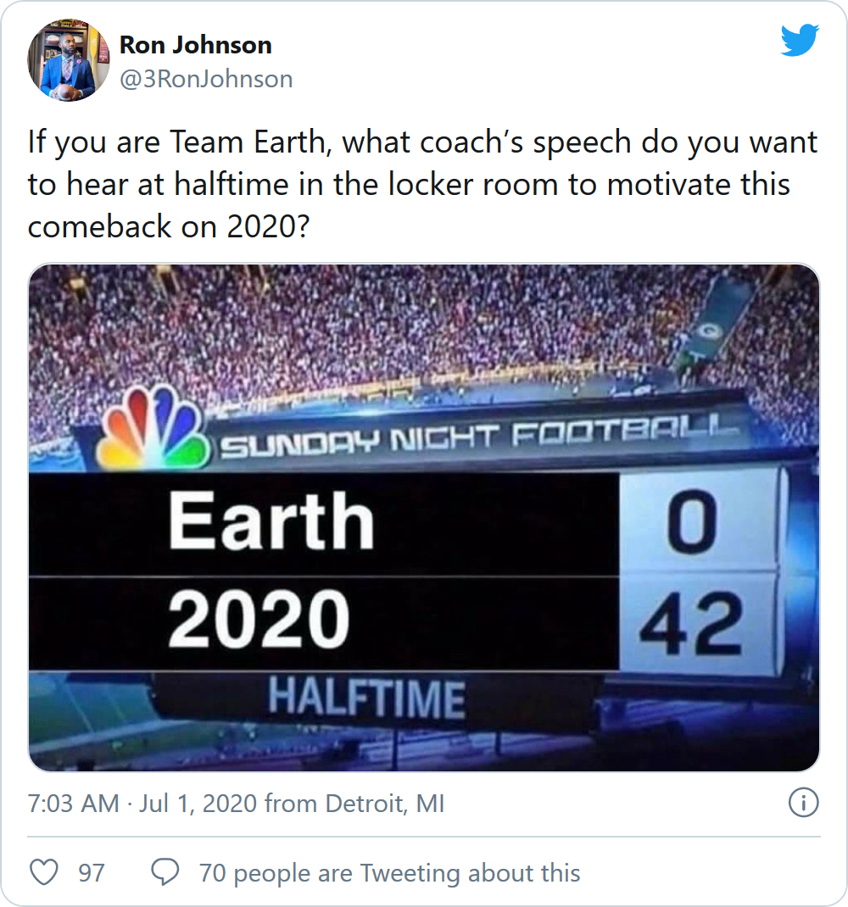This screenshot has width=848, height=907.
Task: Open the info circle icon
Action: pos(803,802)
